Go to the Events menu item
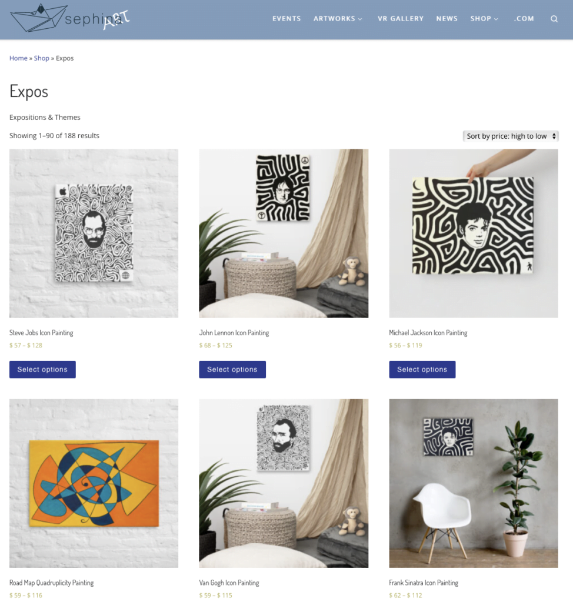Screen dimensions: 573x602 point(286,18)
